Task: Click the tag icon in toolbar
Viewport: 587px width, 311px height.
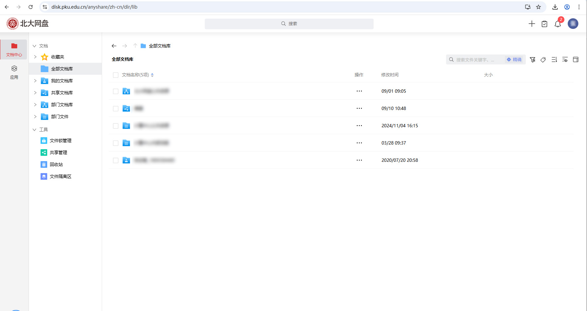Action: point(543,60)
